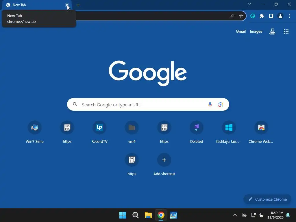Open the Google apps grid

coord(286,32)
